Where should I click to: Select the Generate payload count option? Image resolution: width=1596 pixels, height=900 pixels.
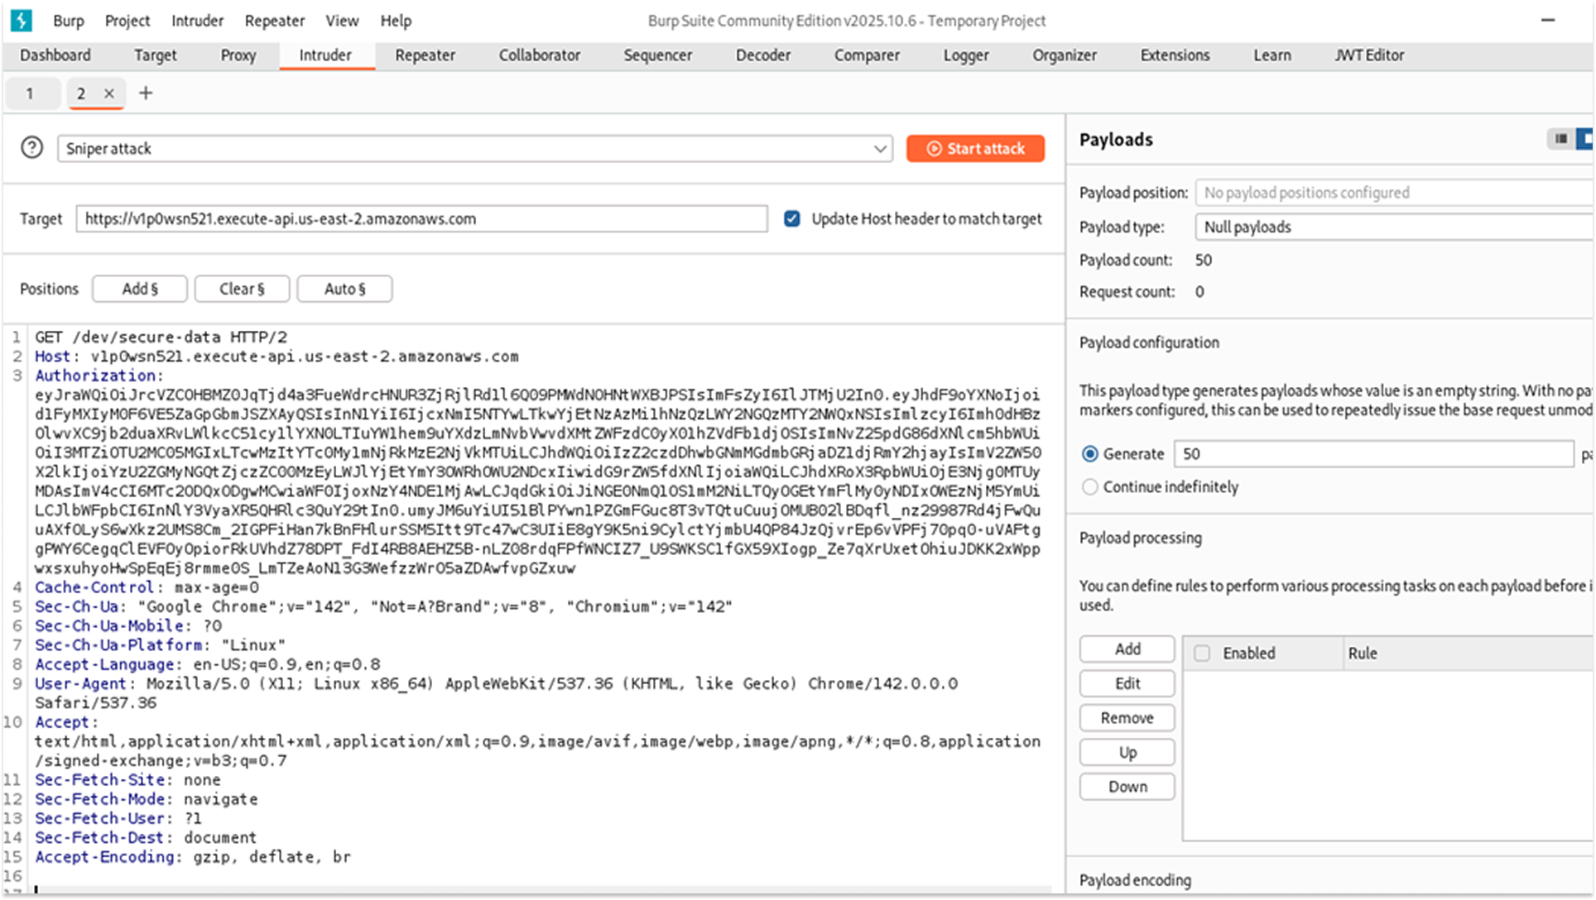[x=1089, y=453]
